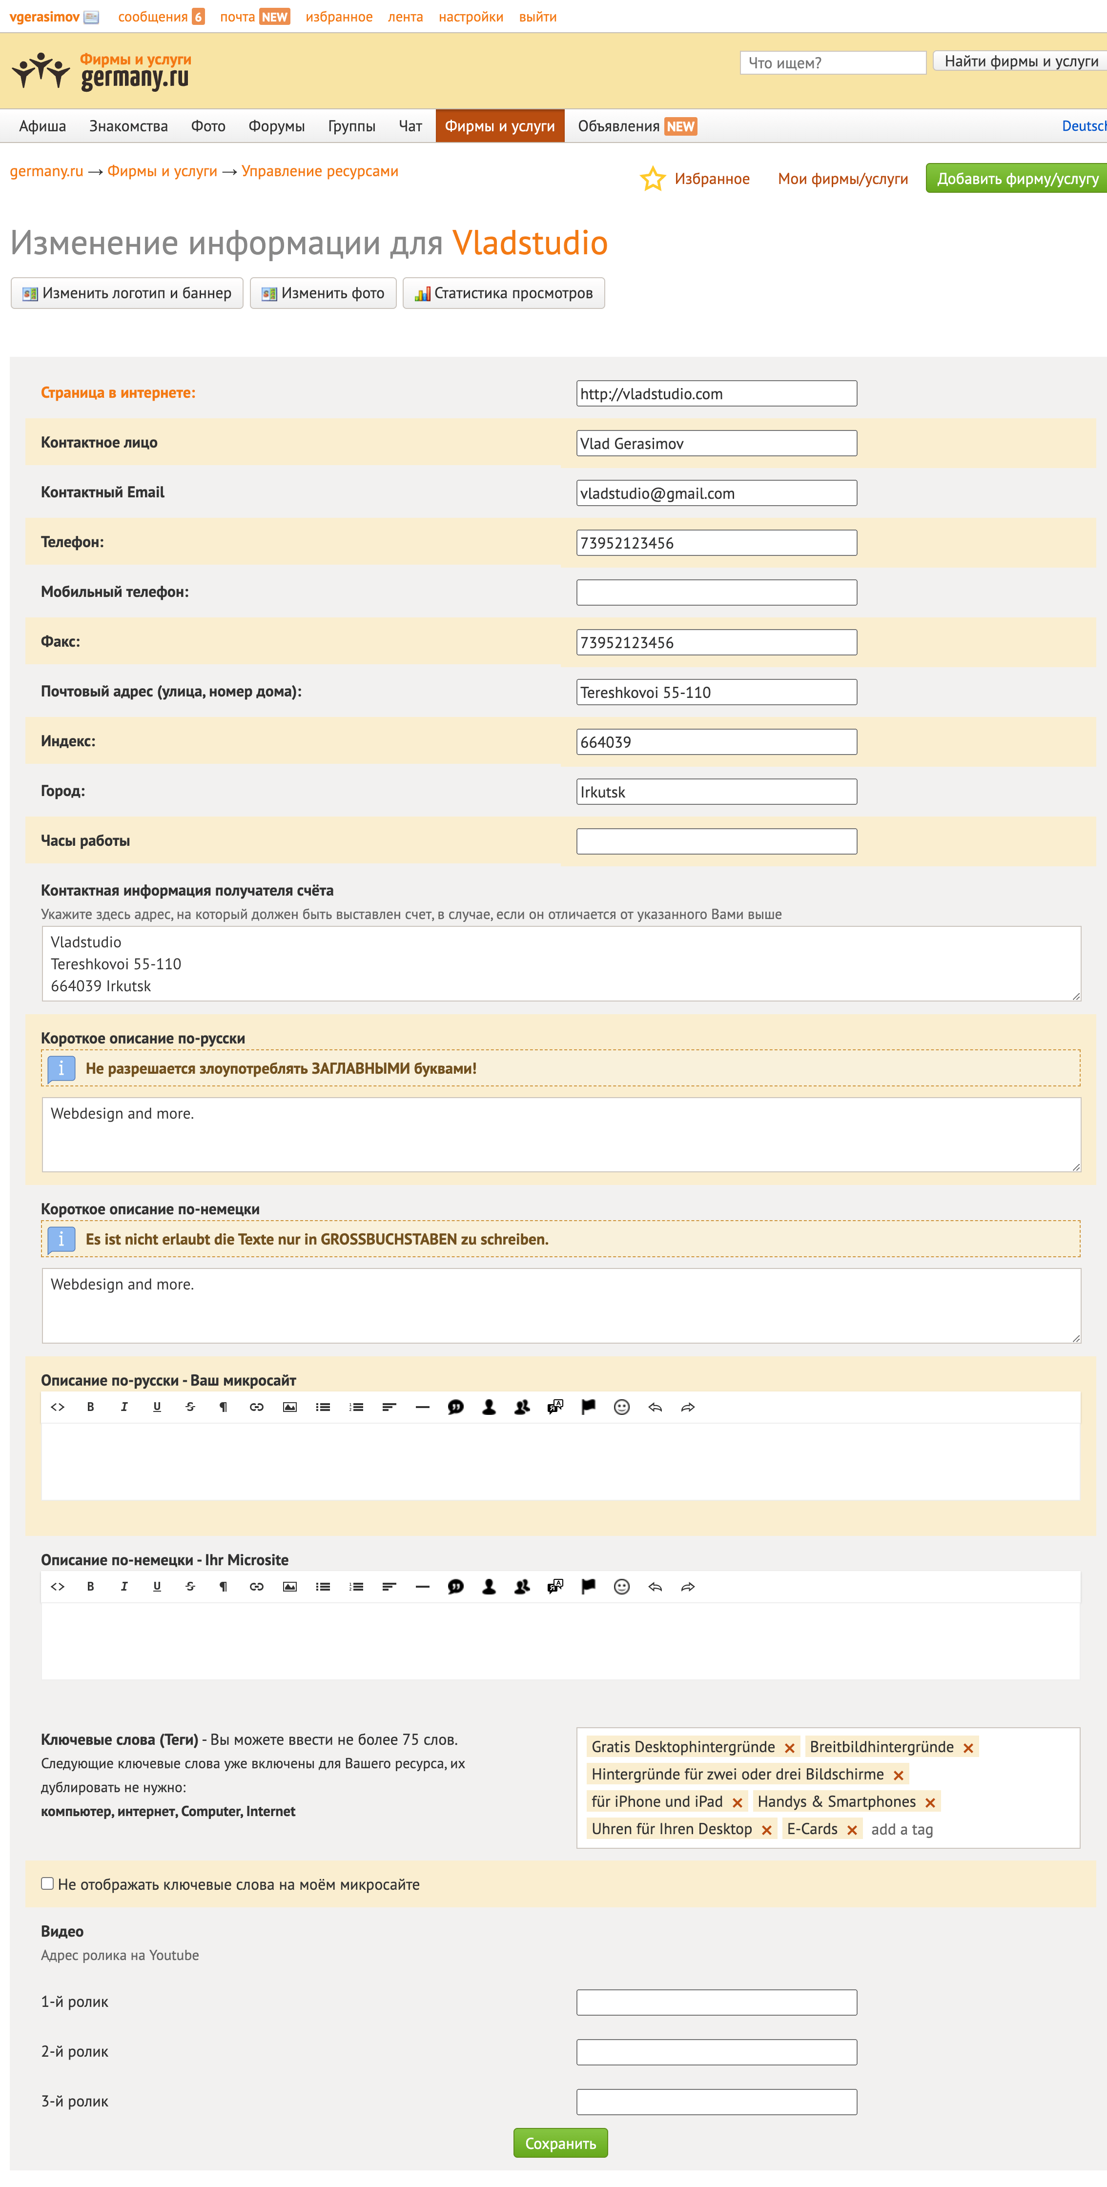This screenshot has height=2187, width=1107.
Task: Open Мои фирмы/услуги link
Action: pyautogui.click(x=842, y=178)
